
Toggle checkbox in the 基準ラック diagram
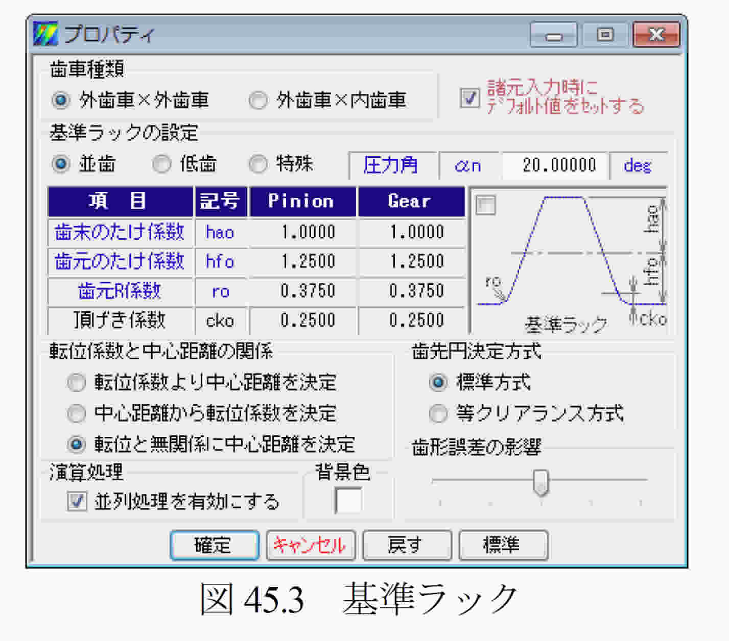tap(485, 205)
